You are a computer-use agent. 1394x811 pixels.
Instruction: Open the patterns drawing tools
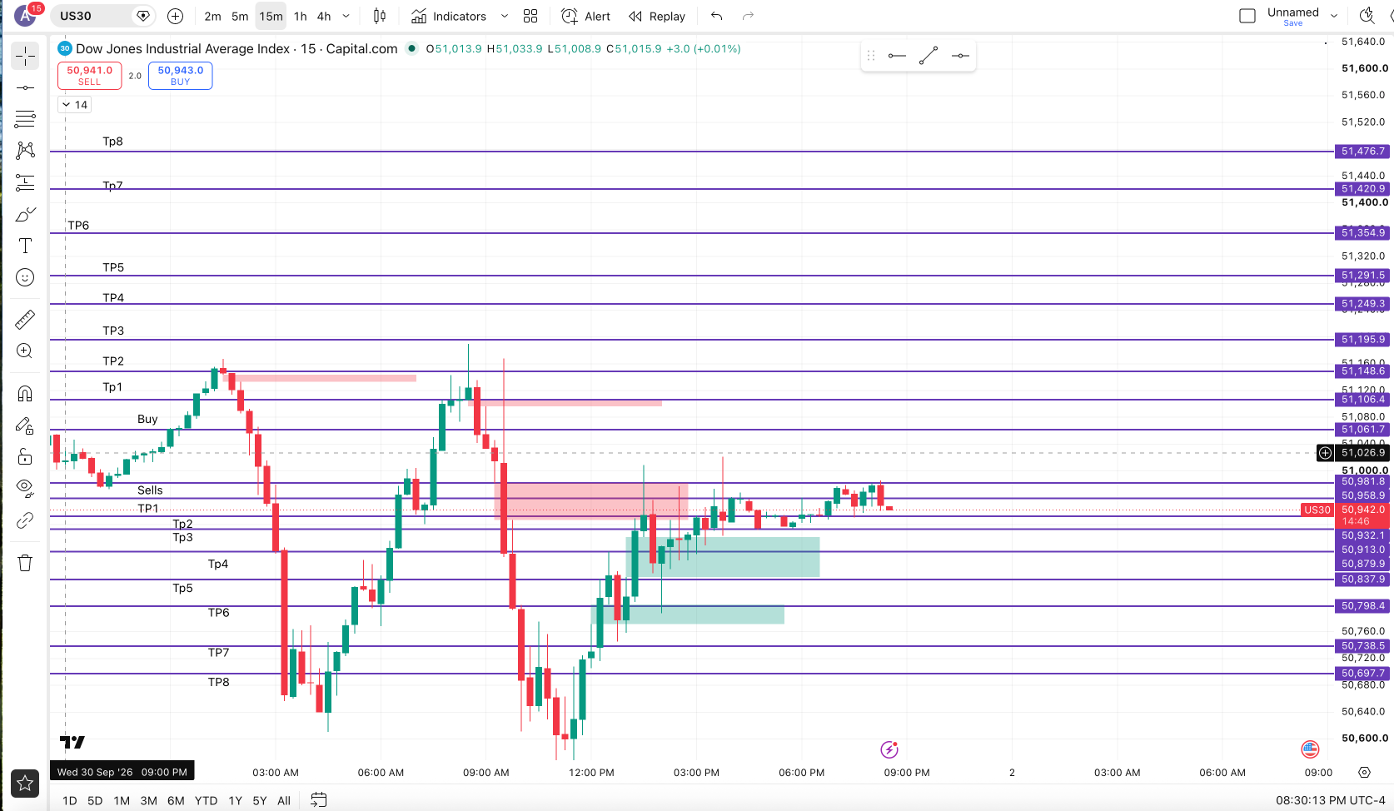(25, 151)
